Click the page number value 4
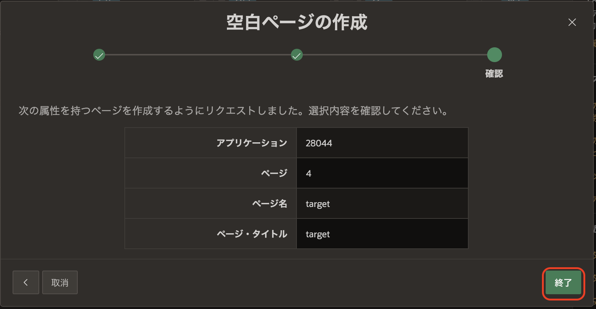 (309, 173)
